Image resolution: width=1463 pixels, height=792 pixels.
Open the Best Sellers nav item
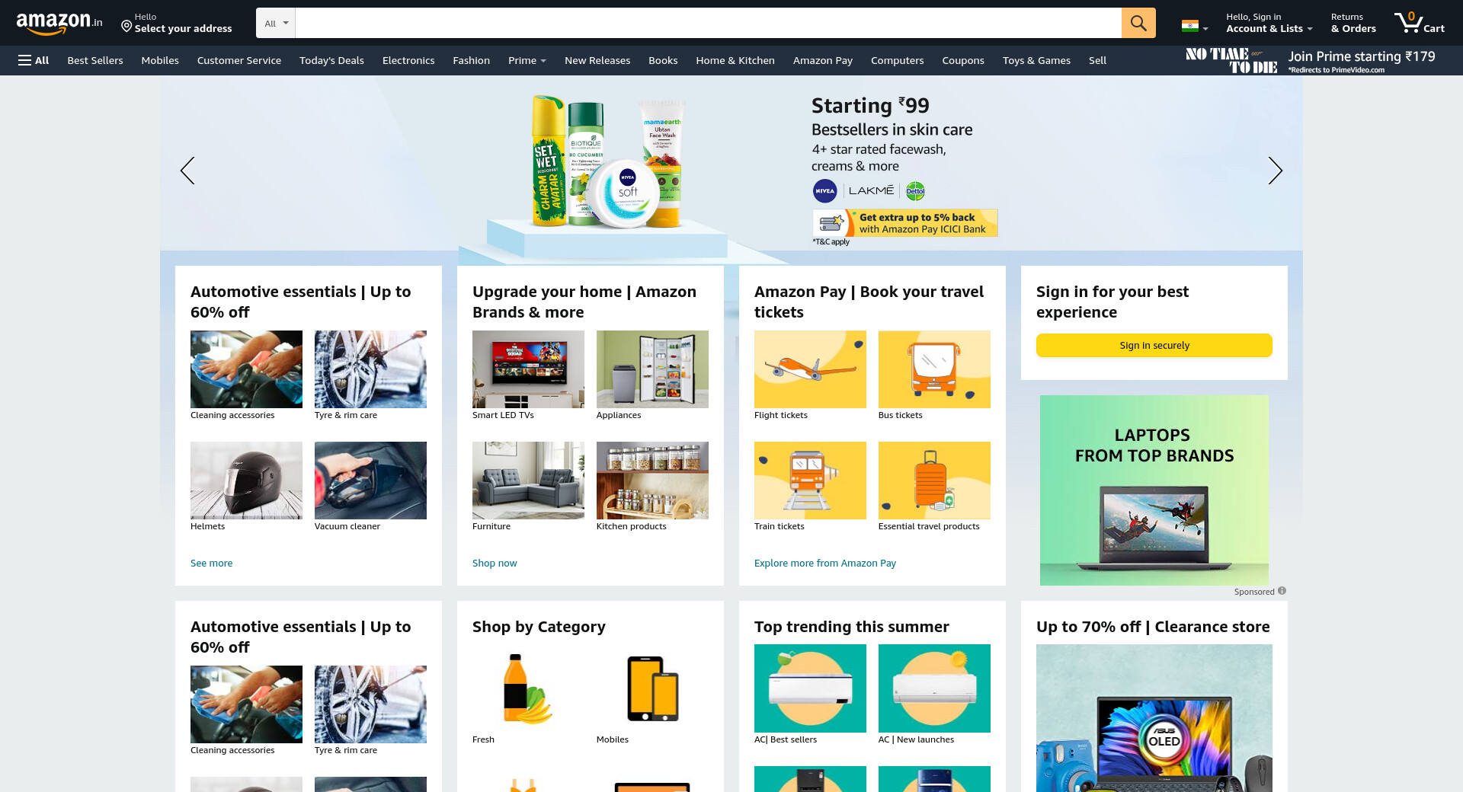coord(95,60)
